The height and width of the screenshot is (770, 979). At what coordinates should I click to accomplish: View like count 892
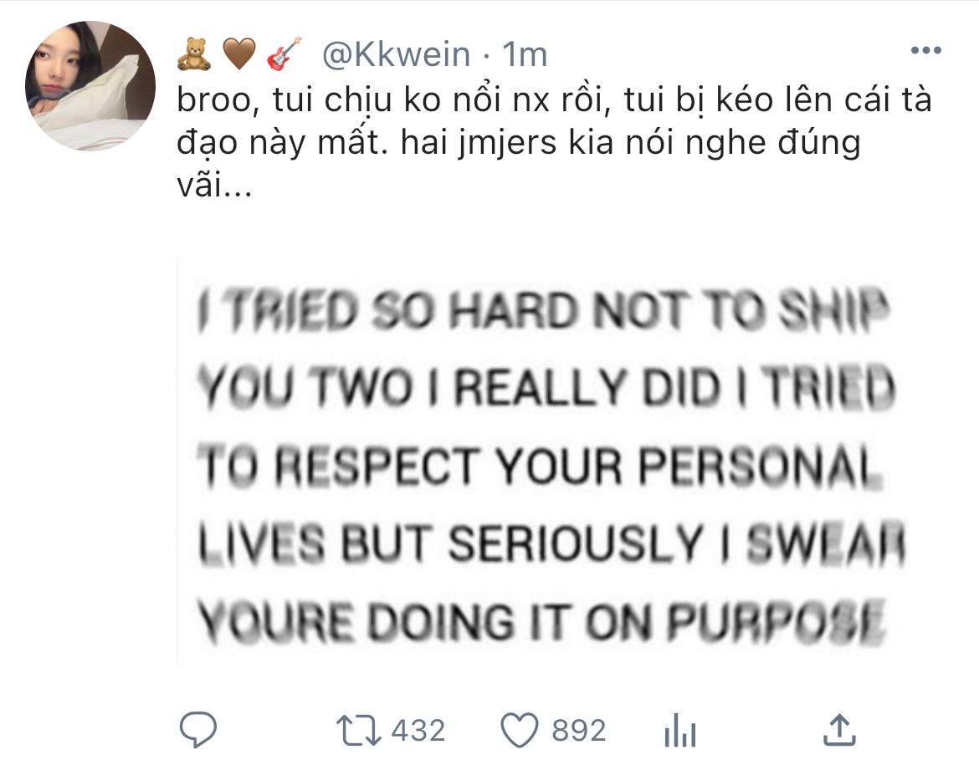coord(579,730)
